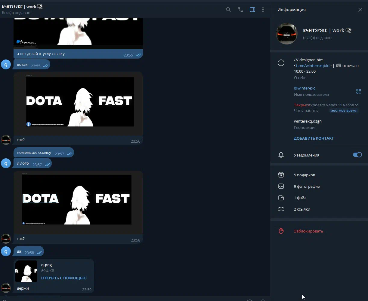The image size is (368, 301).
Task: Select the 'а не сделай в углу ссылку' caption
Action: 41,54
